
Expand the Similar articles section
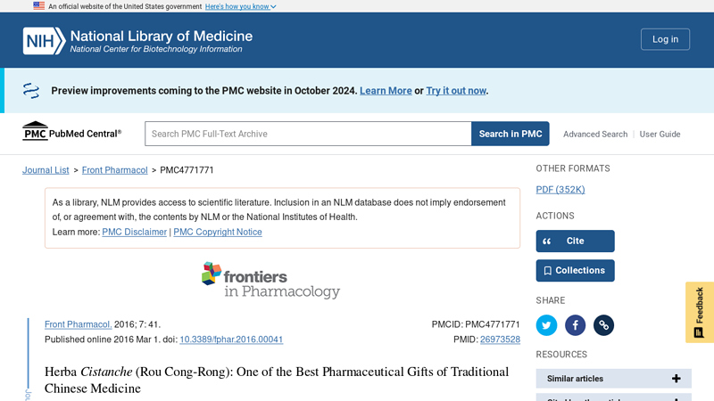point(613,378)
